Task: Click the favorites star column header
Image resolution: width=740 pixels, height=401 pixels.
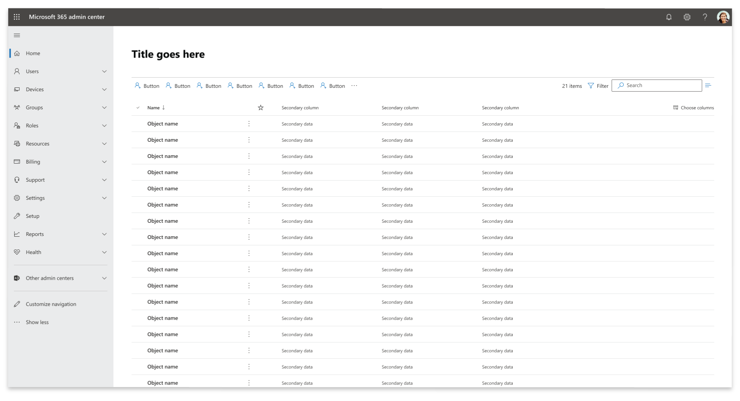Action: [261, 108]
